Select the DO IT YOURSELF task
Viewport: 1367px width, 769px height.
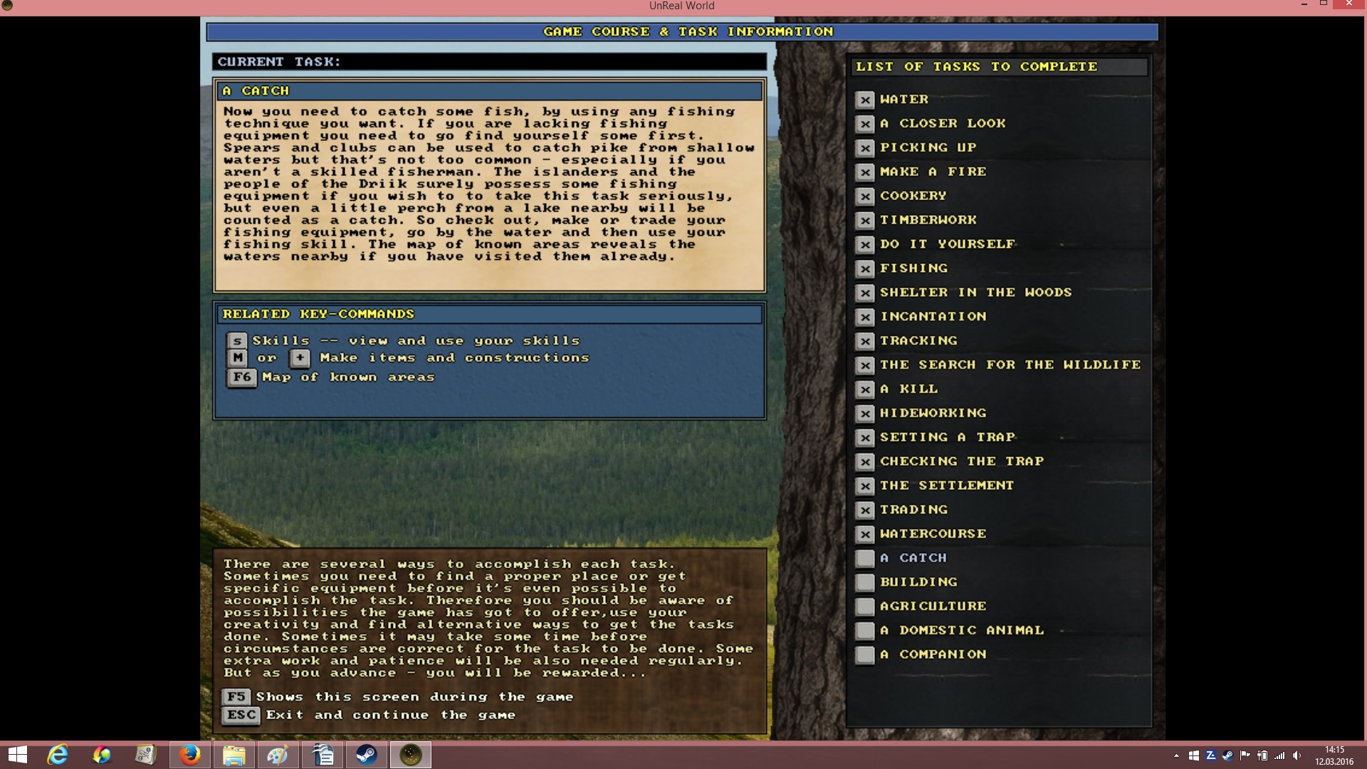(947, 244)
